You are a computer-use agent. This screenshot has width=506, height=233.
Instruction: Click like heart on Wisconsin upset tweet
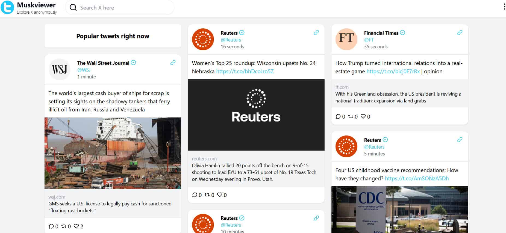[x=220, y=195]
